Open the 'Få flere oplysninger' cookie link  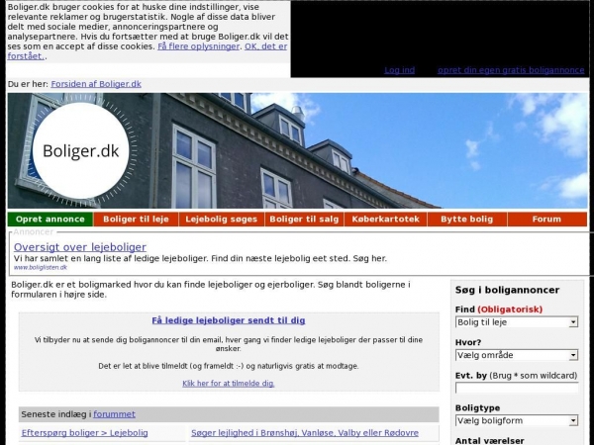199,46
